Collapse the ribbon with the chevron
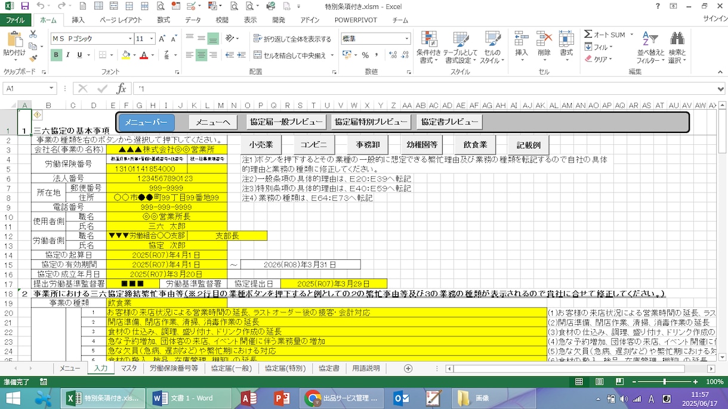The height and width of the screenshot is (409, 728). (720, 72)
